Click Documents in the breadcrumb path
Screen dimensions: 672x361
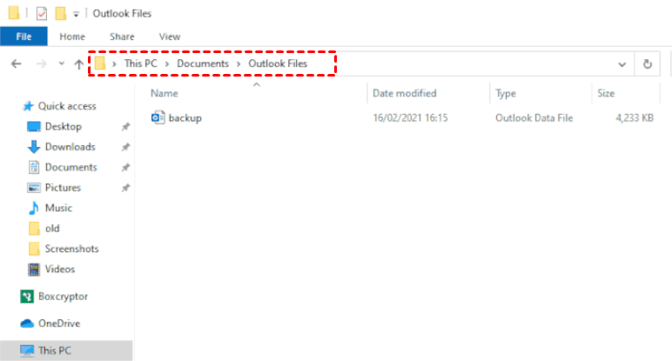click(x=203, y=64)
